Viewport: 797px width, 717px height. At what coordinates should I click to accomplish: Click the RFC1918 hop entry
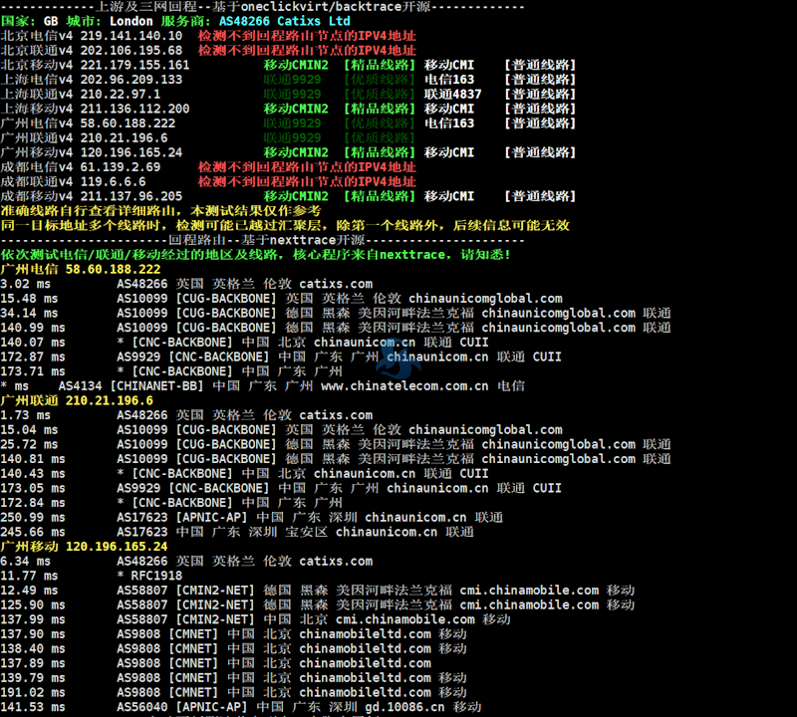coord(156,575)
